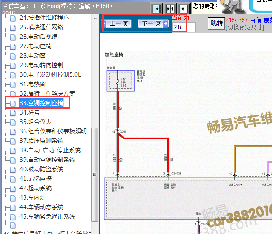The height and width of the screenshot is (234, 272).
Task: Click the tree panel scrollbar up arrow
Action: [x=95, y=18]
